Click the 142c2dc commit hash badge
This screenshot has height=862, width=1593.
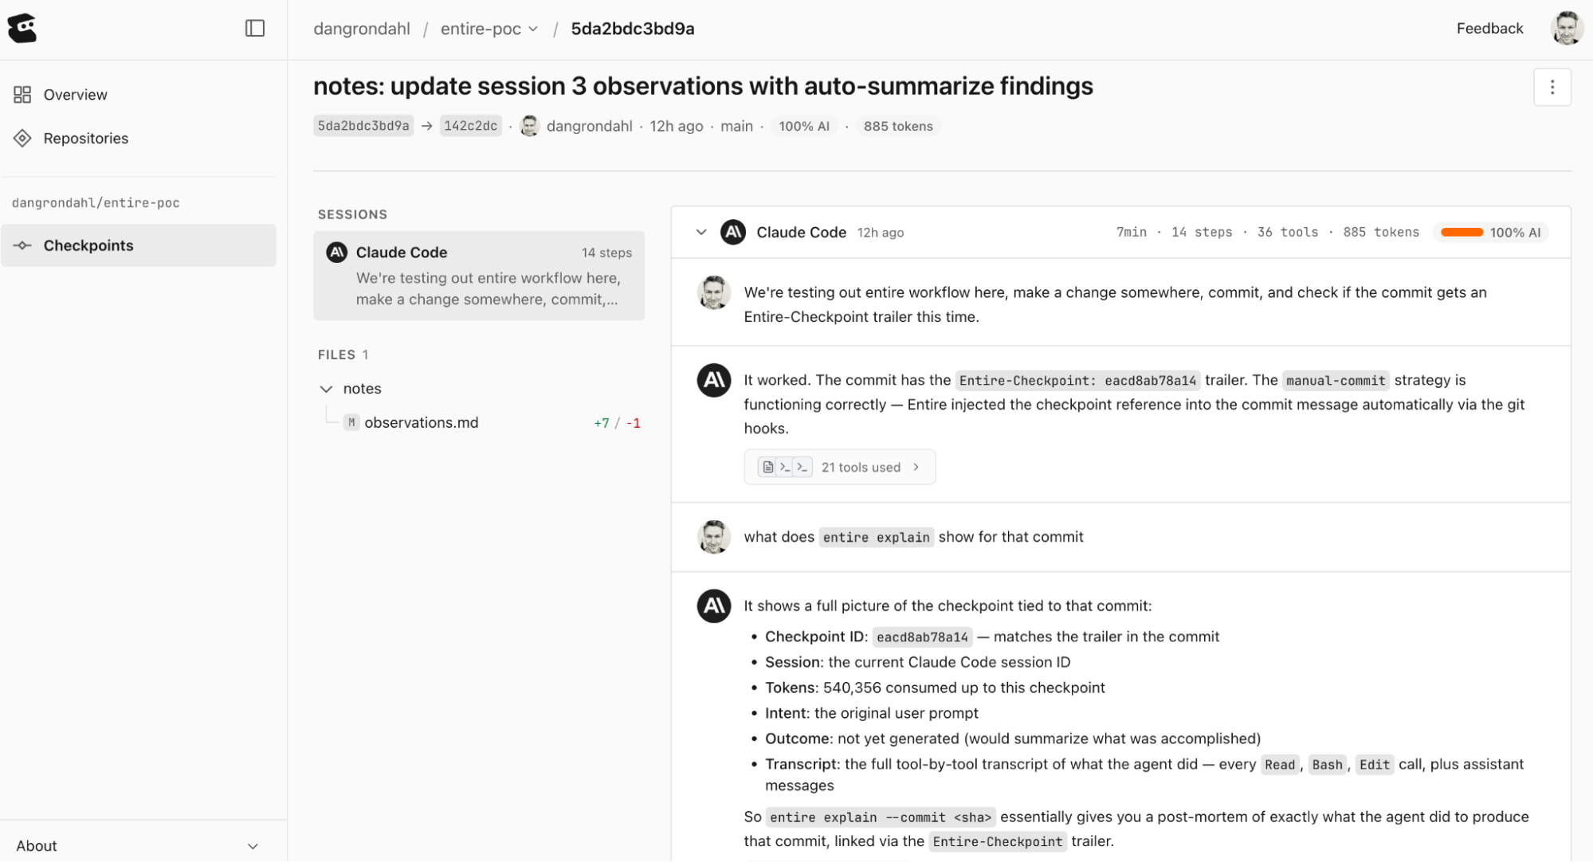[470, 126]
